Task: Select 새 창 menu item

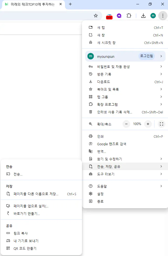Action: click(125, 35)
